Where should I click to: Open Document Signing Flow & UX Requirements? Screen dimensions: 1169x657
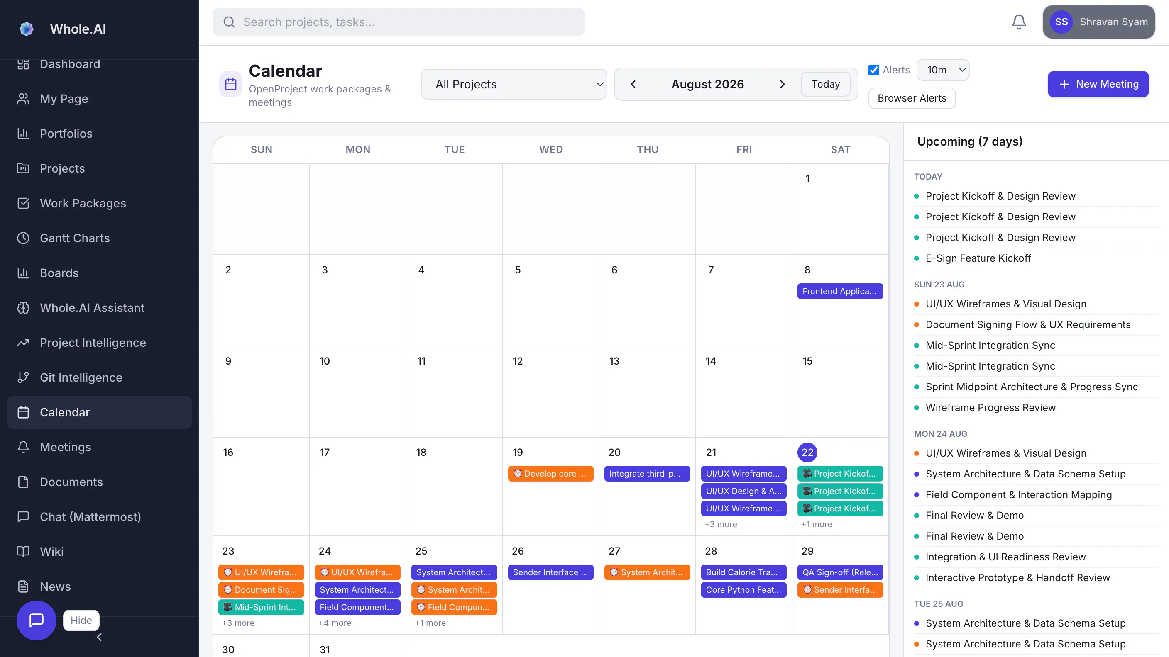tap(1037, 325)
